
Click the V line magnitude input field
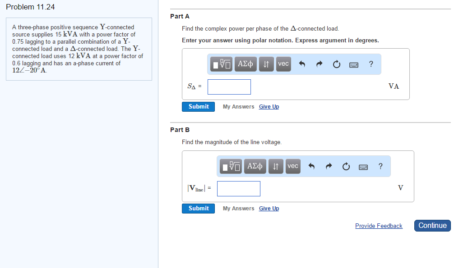pos(239,189)
